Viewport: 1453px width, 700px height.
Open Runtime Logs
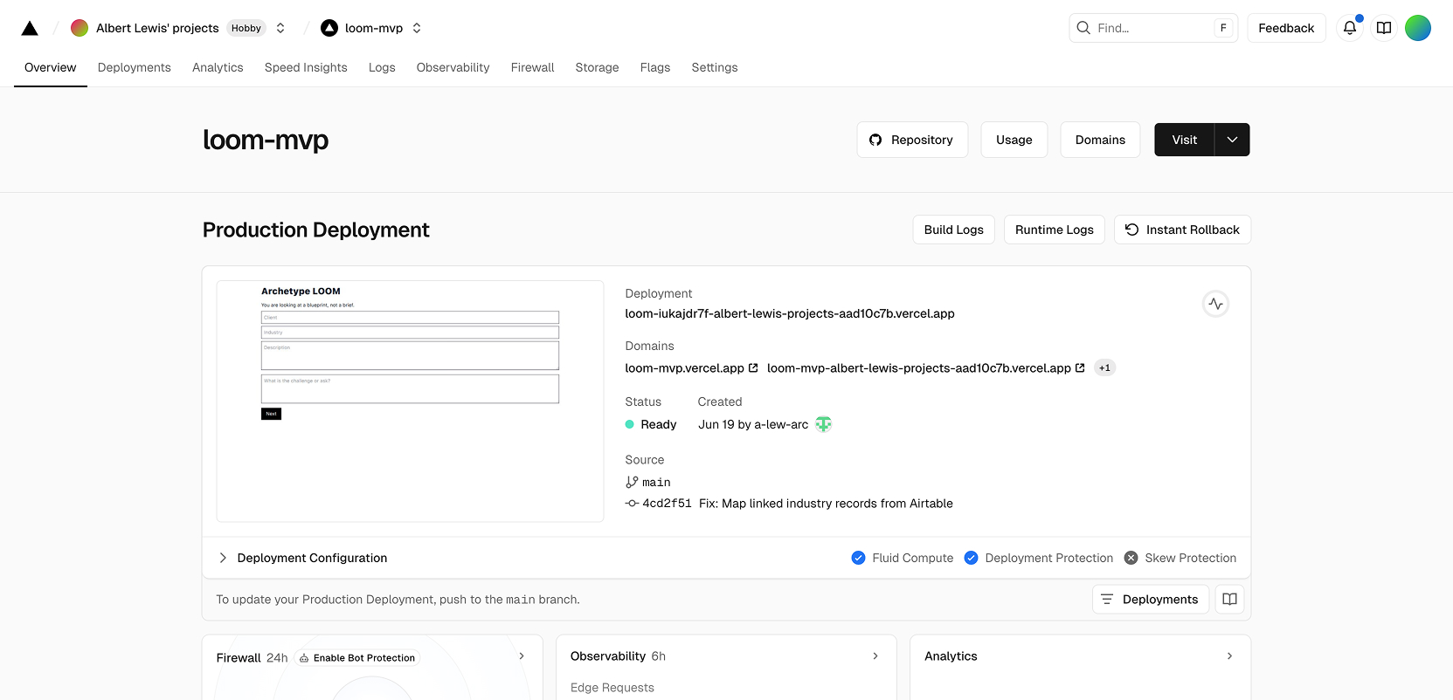click(x=1055, y=230)
